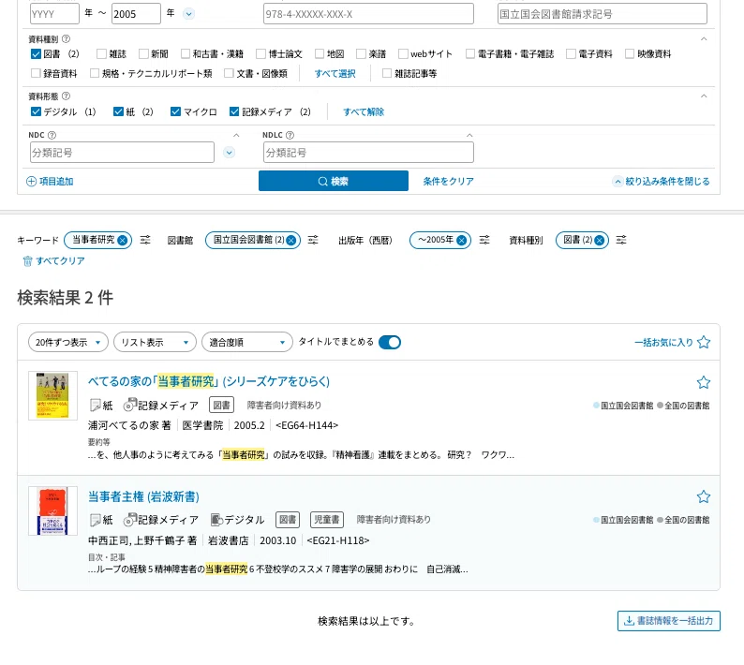Check 和古書・漢籍 checkbox
Screen dimensions: 744x665
(x=185, y=54)
